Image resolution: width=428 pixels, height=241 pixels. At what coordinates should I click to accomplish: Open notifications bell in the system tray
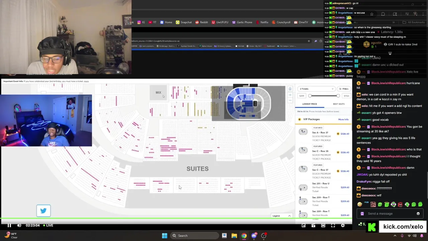tap(422, 236)
